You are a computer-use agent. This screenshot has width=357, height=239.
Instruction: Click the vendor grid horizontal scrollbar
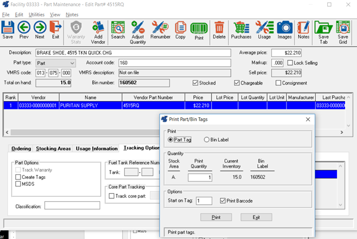(x=85, y=132)
